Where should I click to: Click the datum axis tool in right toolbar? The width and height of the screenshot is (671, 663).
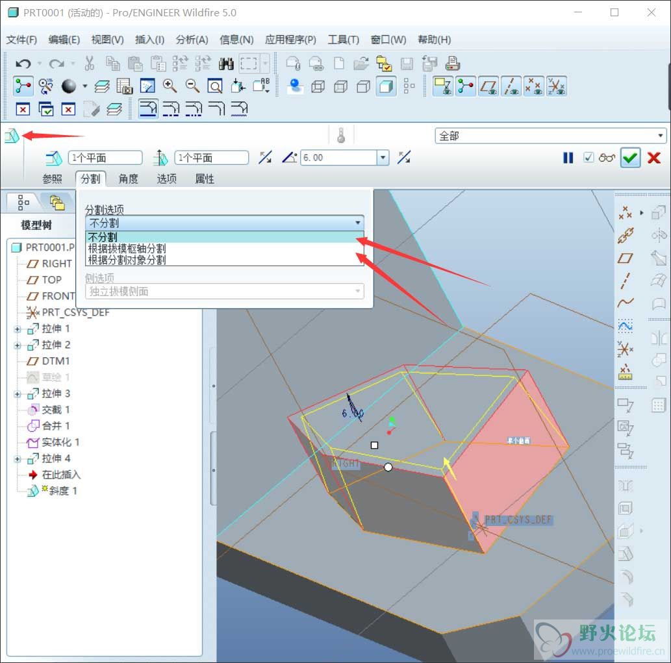coord(626,281)
